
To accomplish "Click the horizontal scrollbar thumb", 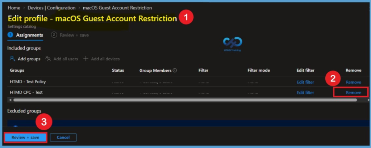I will point(185,100).
